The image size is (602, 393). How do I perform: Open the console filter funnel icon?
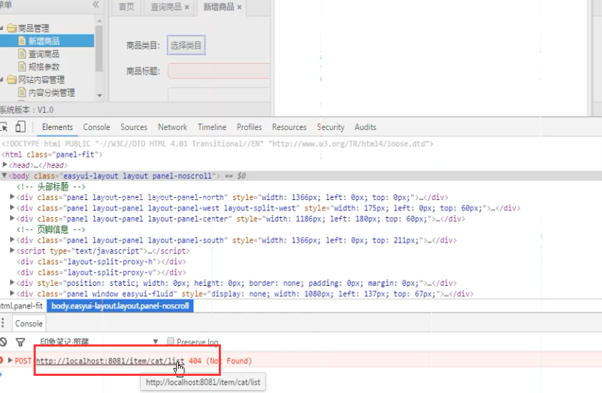tap(20, 342)
